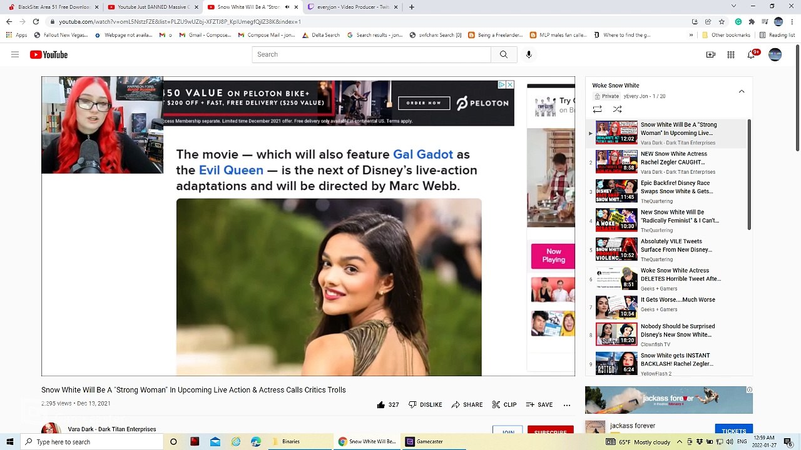Install app via the address bar icon

695,21
